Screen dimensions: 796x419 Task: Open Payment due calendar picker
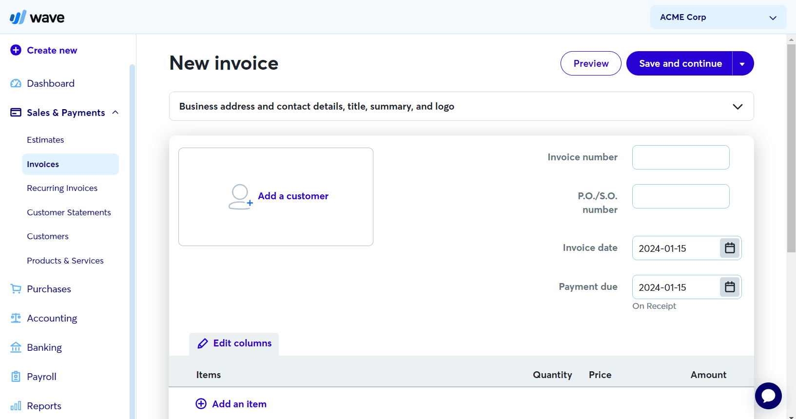(729, 287)
